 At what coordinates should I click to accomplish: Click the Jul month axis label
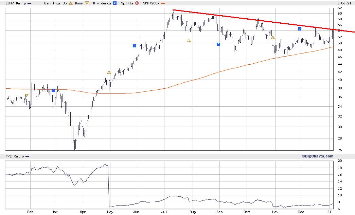pos(164,212)
